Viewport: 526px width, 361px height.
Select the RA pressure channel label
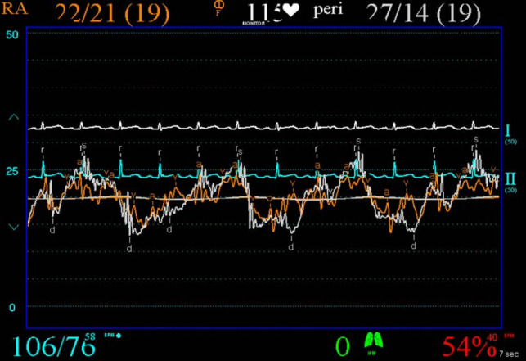14,8
